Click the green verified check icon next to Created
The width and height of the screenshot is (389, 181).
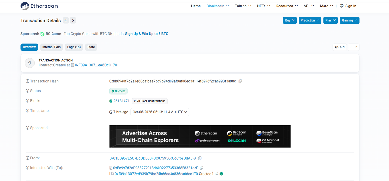coord(221,174)
